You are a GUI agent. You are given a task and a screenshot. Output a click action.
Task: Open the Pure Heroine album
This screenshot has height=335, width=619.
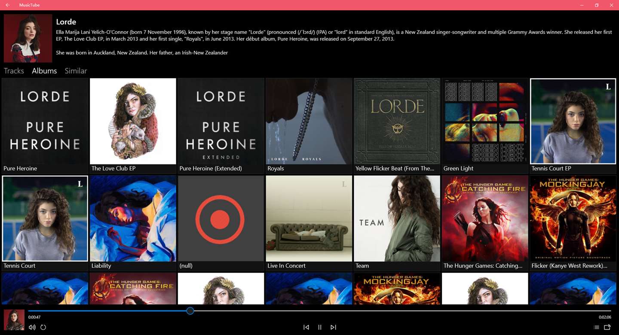point(45,126)
